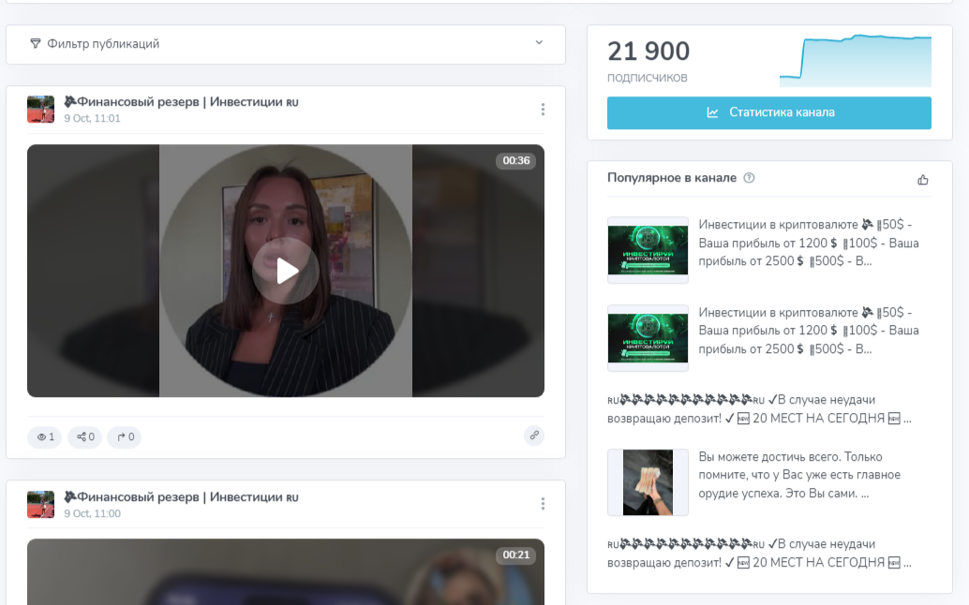Open second crypto investment popular post thumbnail
This screenshot has width=969, height=605.
648,337
